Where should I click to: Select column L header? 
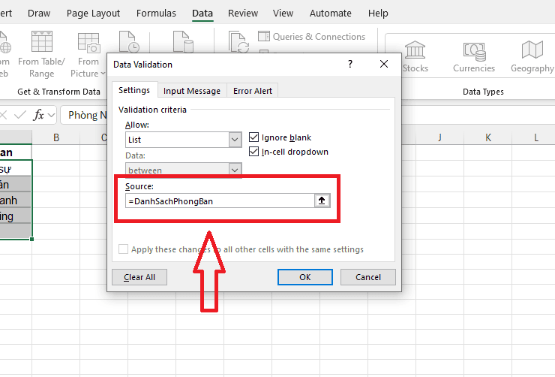(x=536, y=137)
